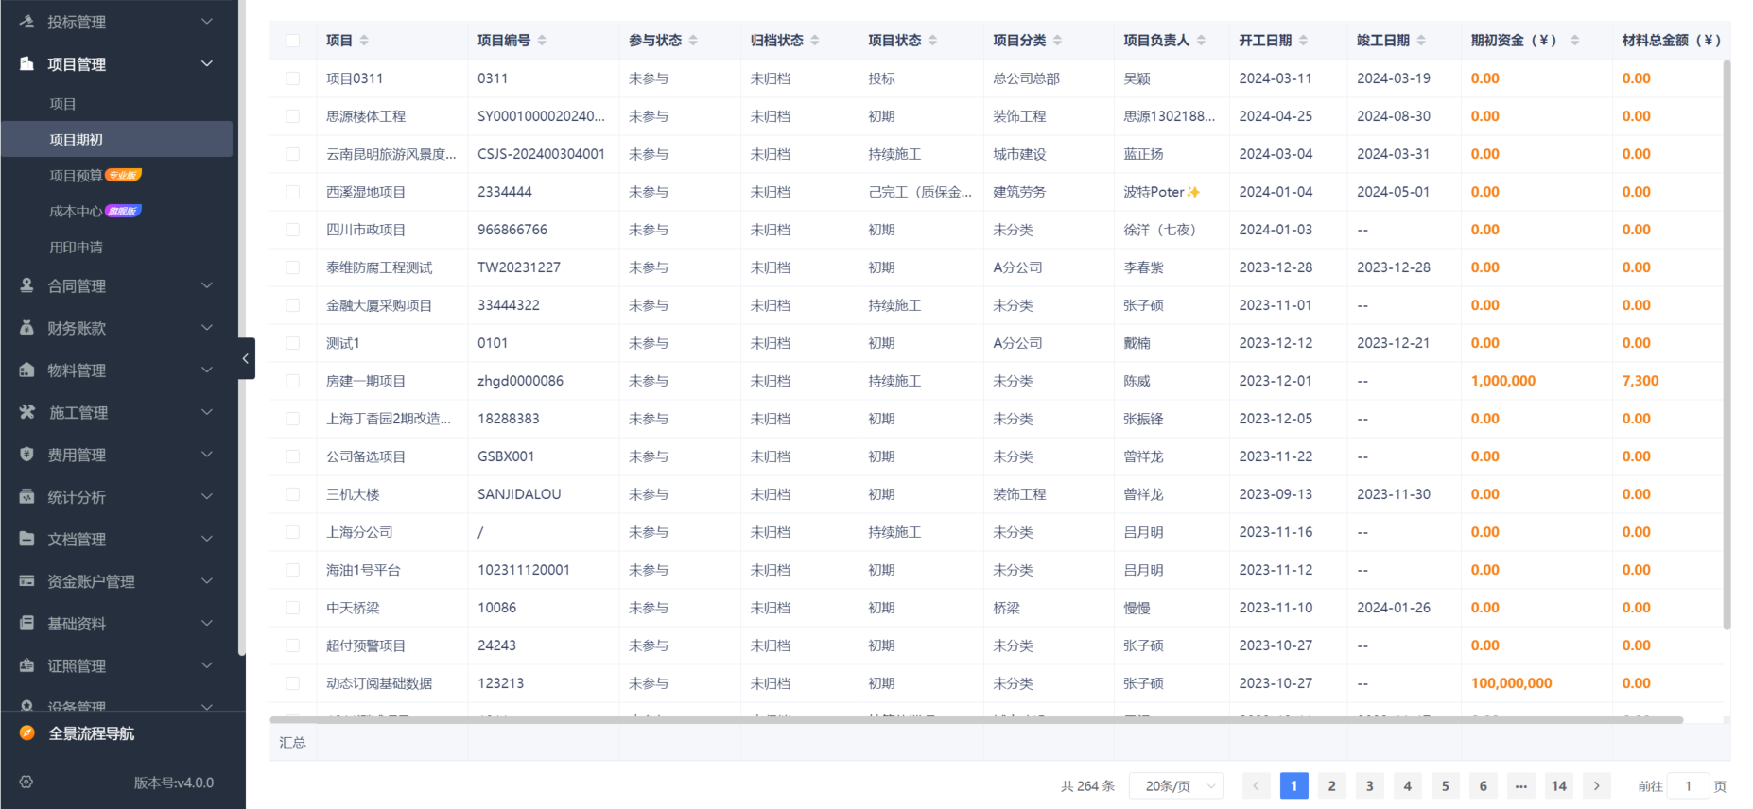The height and width of the screenshot is (809, 1753).
Task: Click the 统计分析 chart icon
Action: (26, 496)
